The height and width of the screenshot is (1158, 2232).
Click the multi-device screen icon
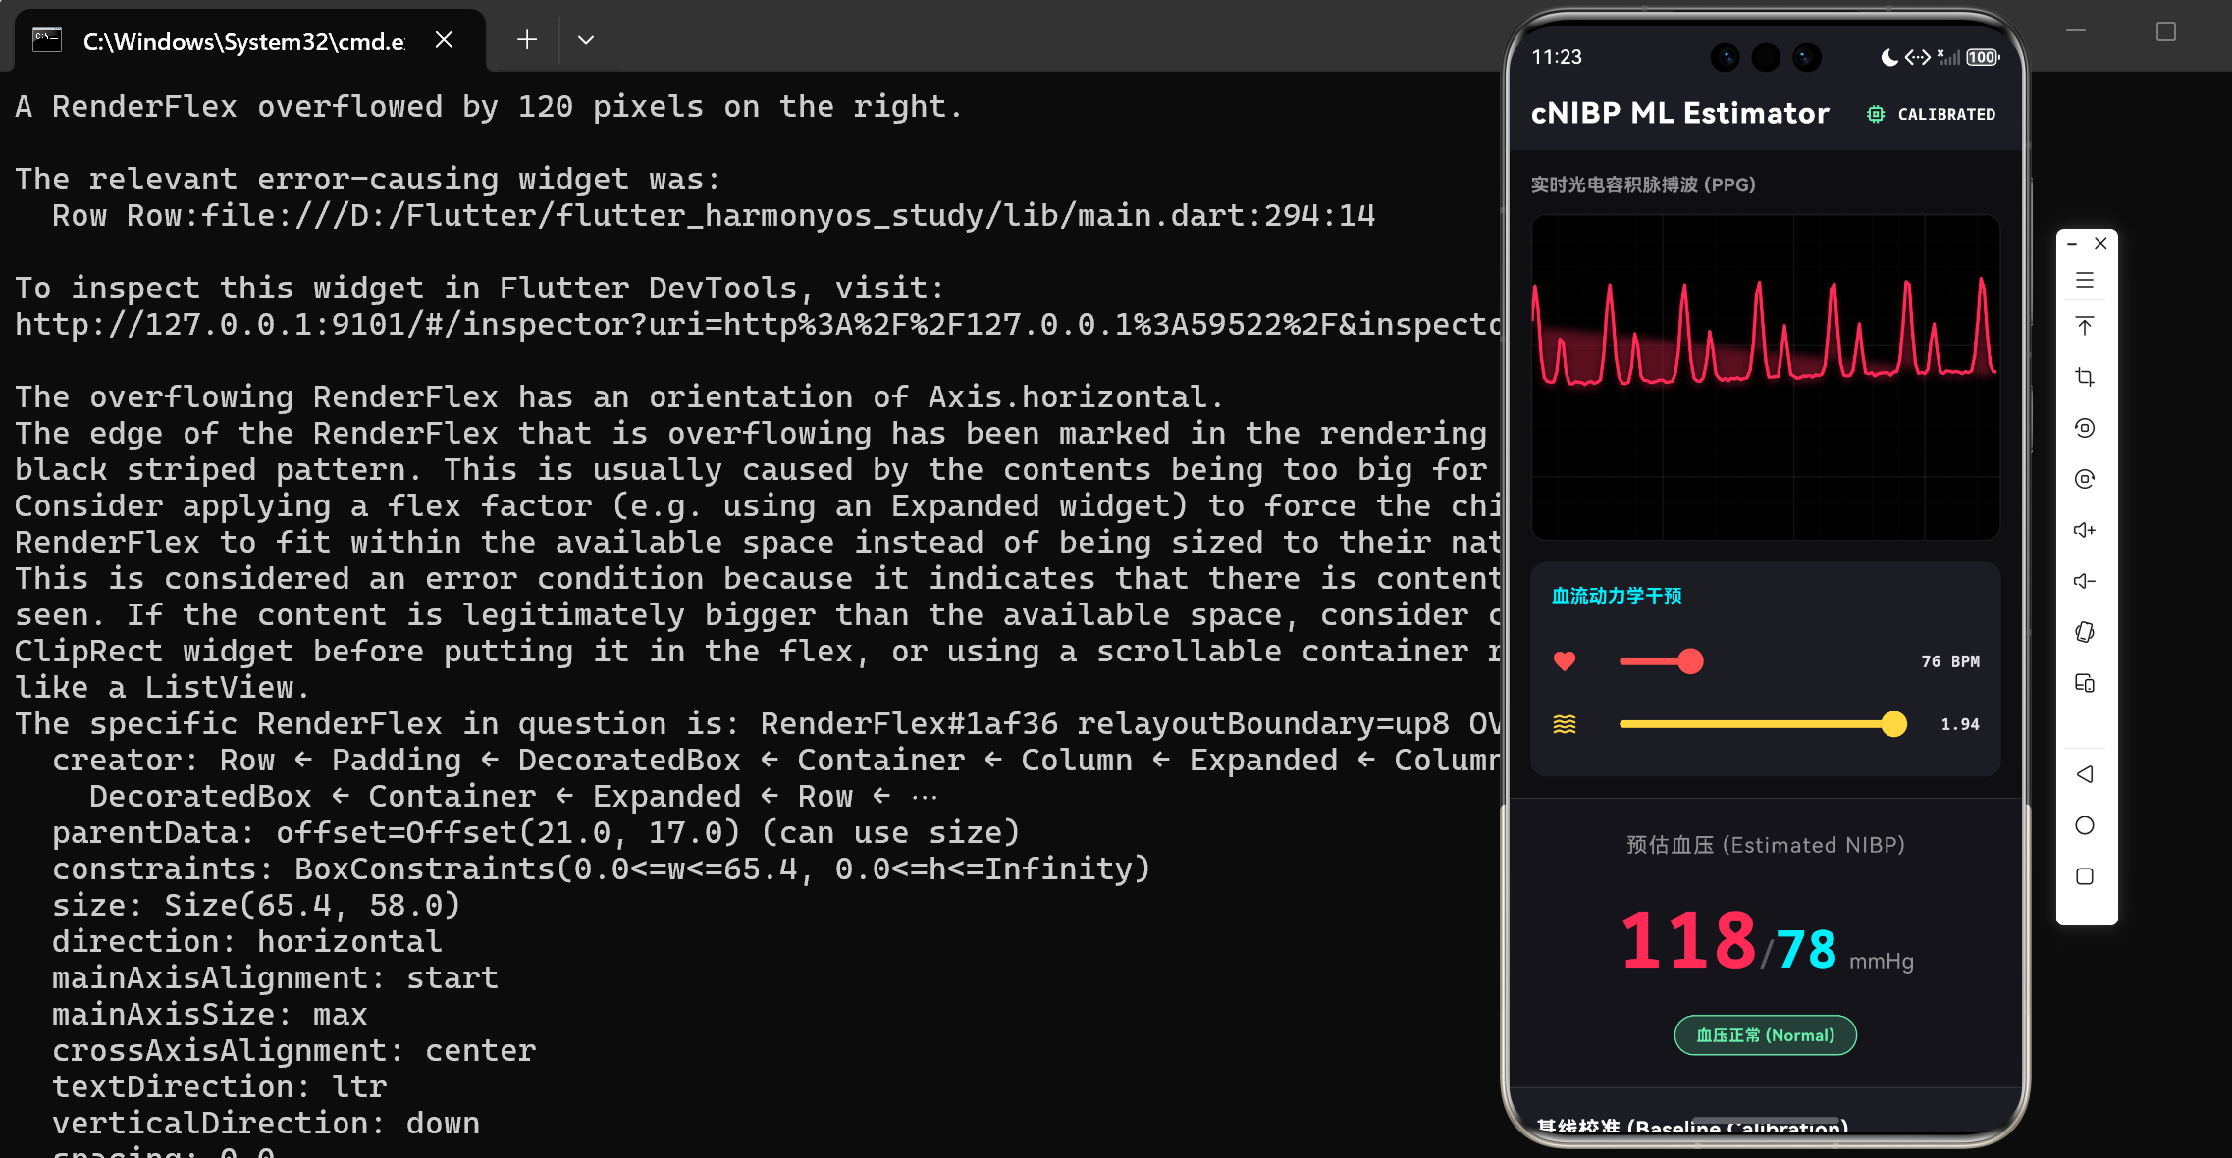[x=2085, y=683]
